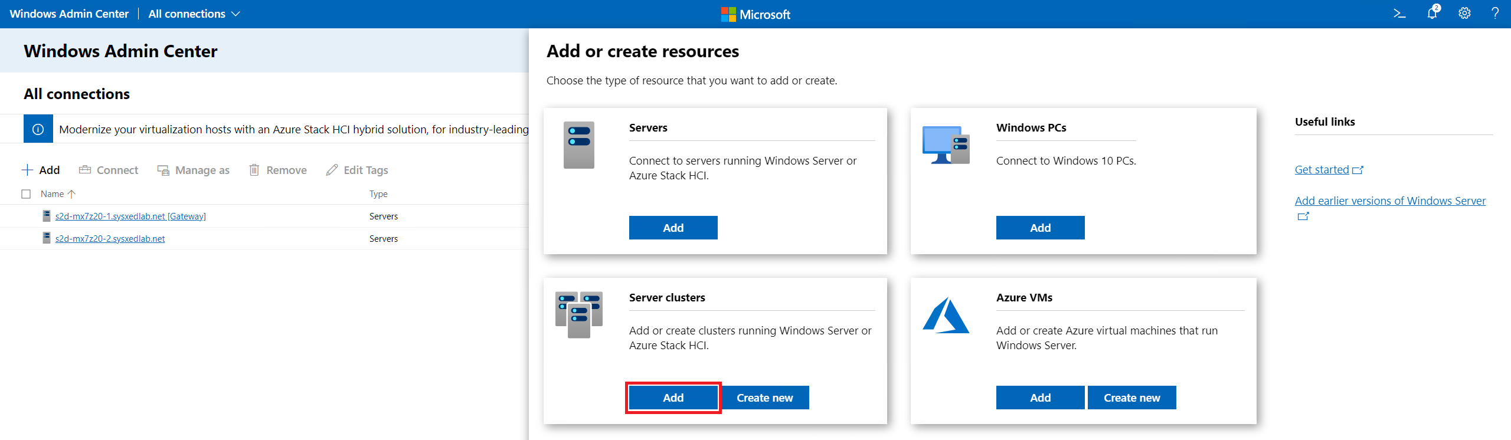Click the Microsoft logo
Screen dimensions: 1511x440
point(755,14)
